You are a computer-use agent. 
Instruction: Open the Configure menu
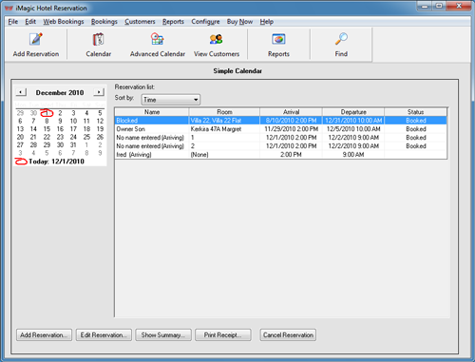pos(205,22)
